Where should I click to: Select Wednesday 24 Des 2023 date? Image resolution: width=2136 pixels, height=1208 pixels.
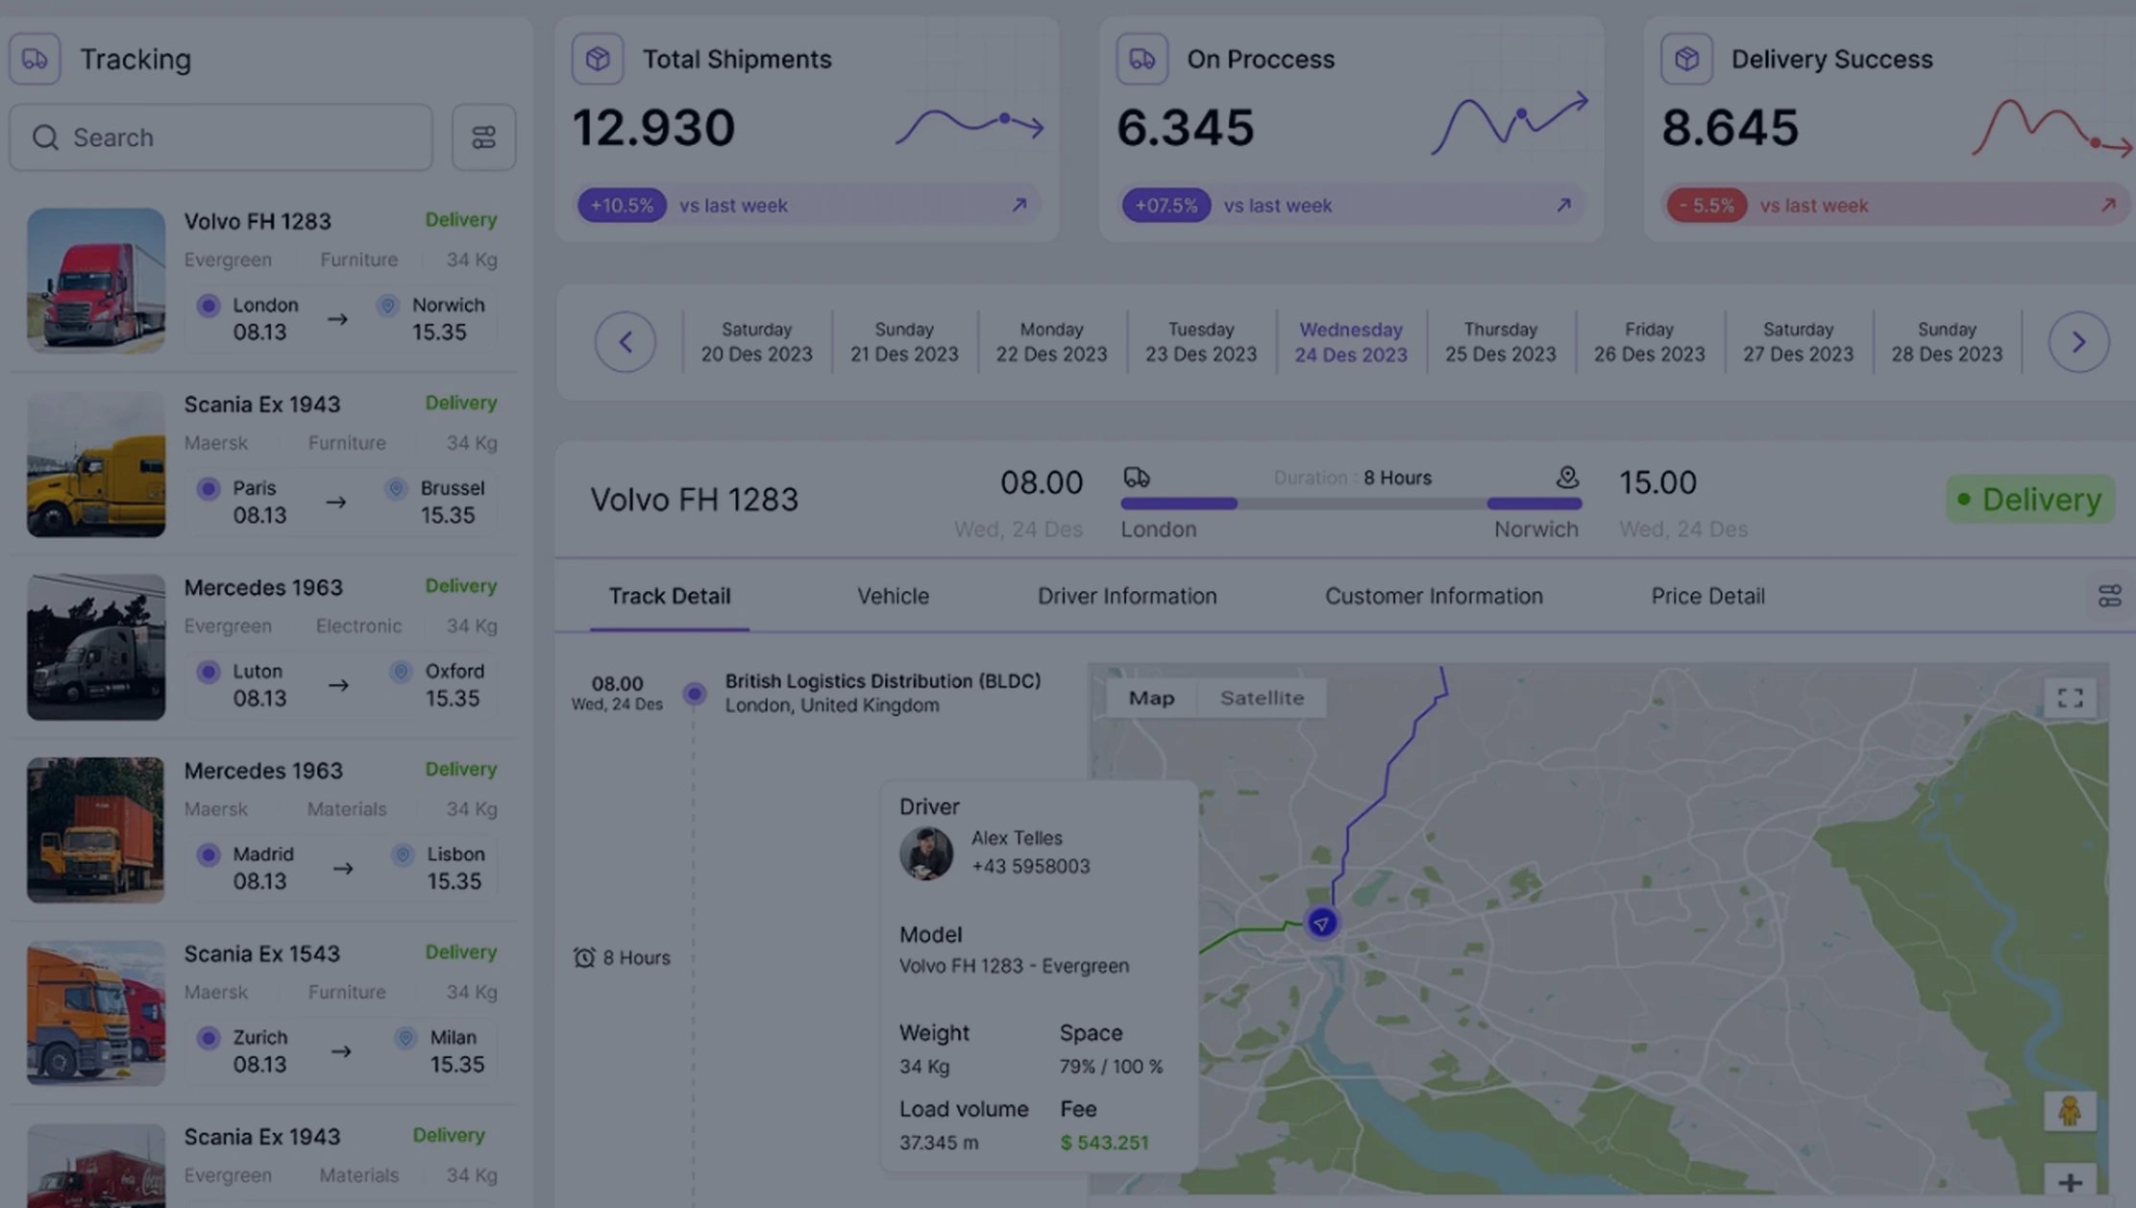[x=1350, y=341]
